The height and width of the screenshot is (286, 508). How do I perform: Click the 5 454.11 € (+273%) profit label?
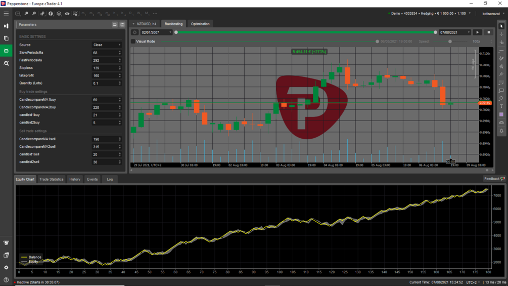[309, 52]
